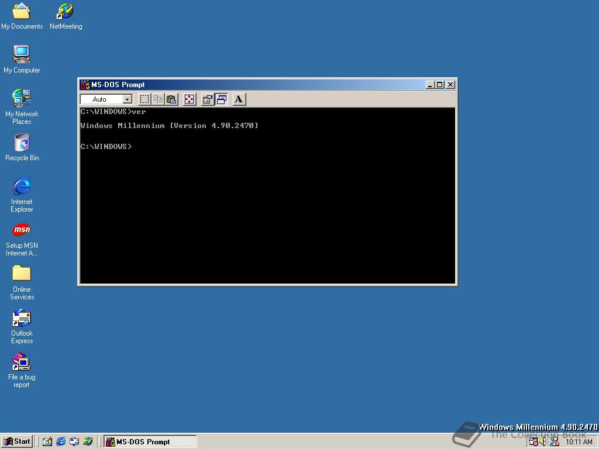Toggle the Background button in MS-DOS toolbar
599x449 pixels.
221,99
